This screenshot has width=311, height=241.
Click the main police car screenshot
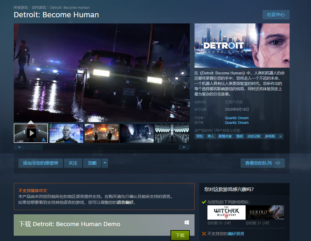[x=102, y=73]
